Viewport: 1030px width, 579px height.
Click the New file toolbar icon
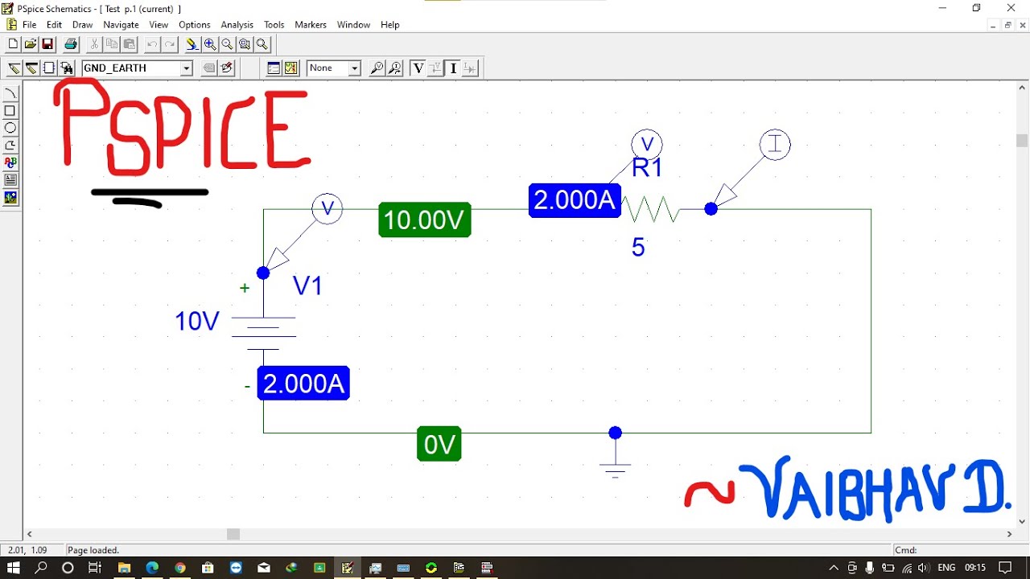pyautogui.click(x=13, y=44)
